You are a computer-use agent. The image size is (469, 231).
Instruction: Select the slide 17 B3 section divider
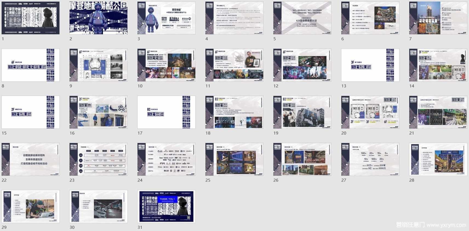tap(167, 112)
